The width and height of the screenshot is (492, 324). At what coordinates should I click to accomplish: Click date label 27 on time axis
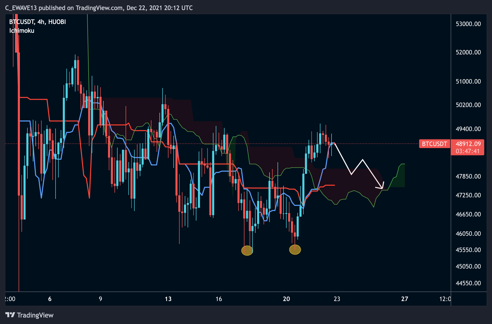pyautogui.click(x=405, y=299)
